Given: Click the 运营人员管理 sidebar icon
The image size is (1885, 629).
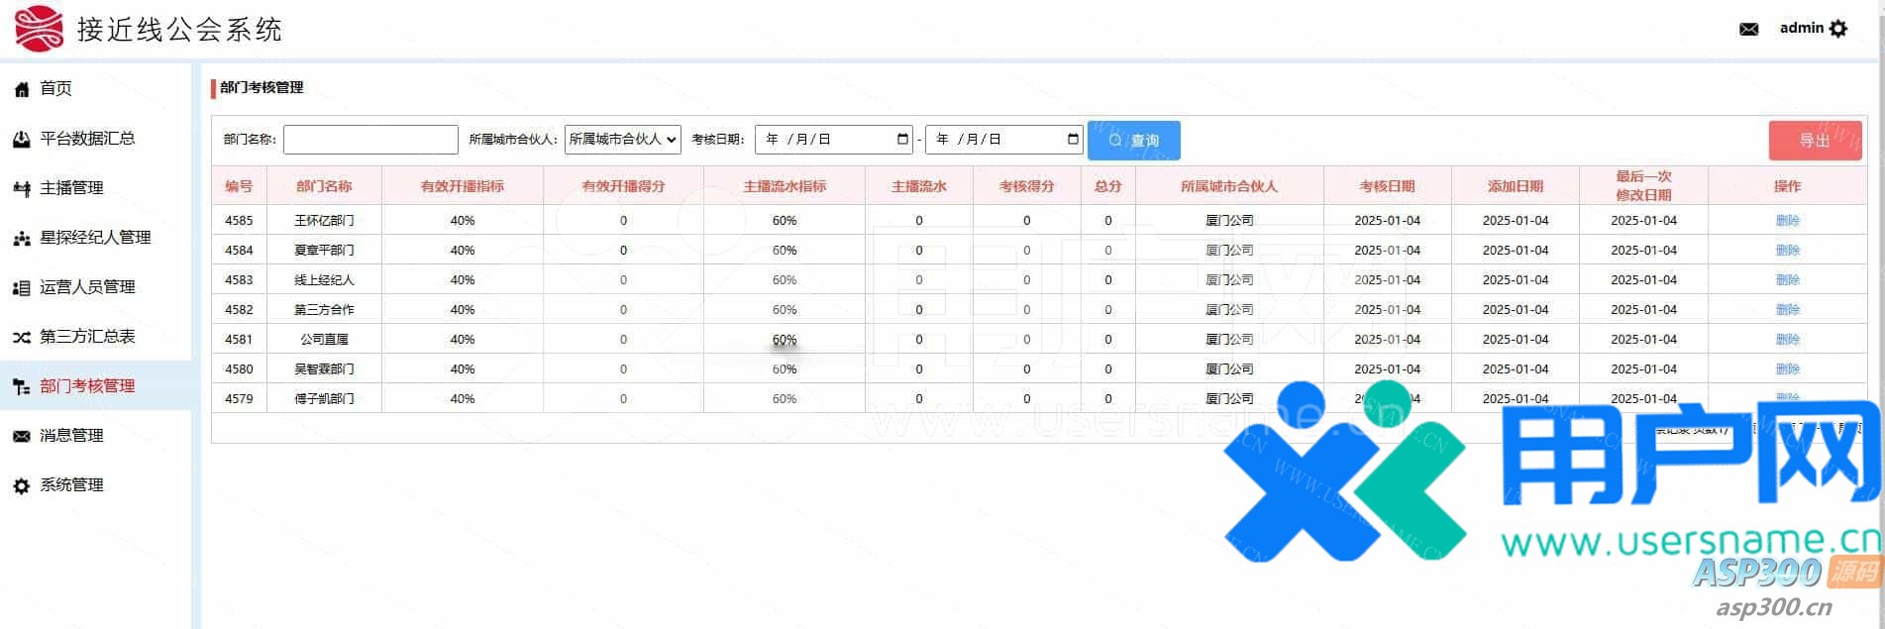Looking at the screenshot, I should (x=21, y=288).
